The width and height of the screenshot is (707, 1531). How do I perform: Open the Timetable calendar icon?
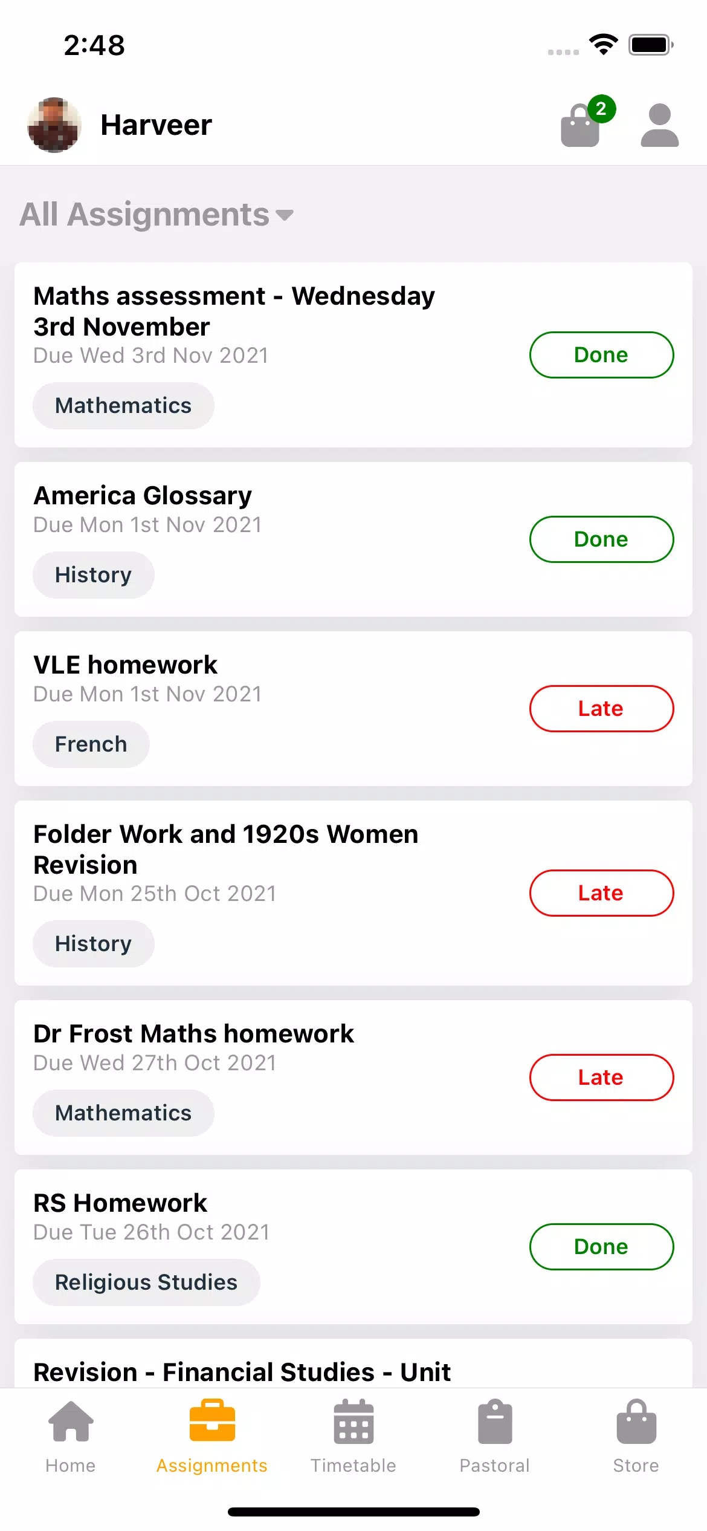353,1421
